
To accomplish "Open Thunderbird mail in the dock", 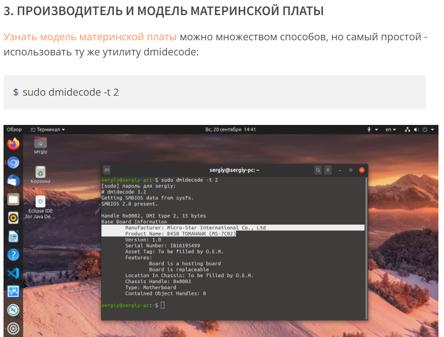I will click(x=13, y=181).
